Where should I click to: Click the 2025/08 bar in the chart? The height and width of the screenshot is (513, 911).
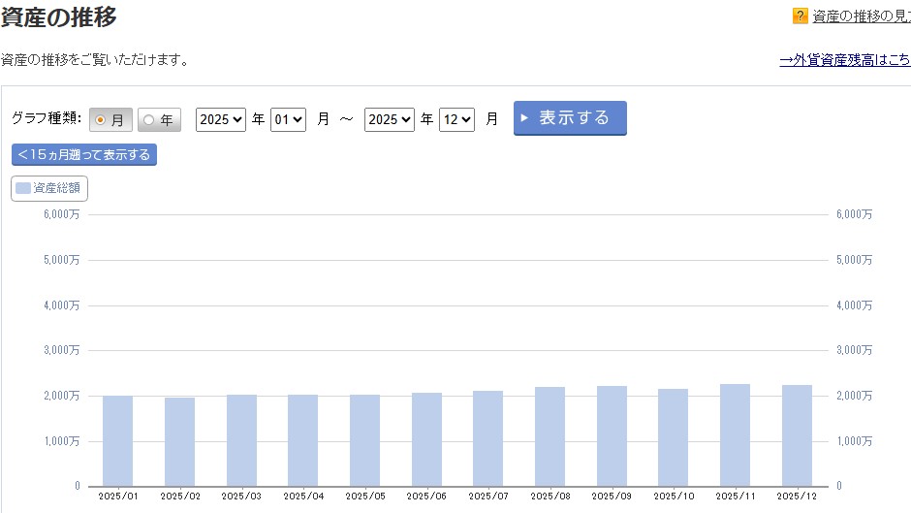(550, 436)
